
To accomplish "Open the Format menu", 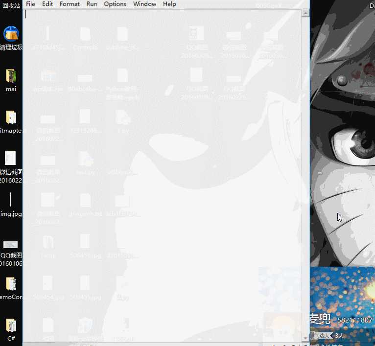I will [x=70, y=4].
